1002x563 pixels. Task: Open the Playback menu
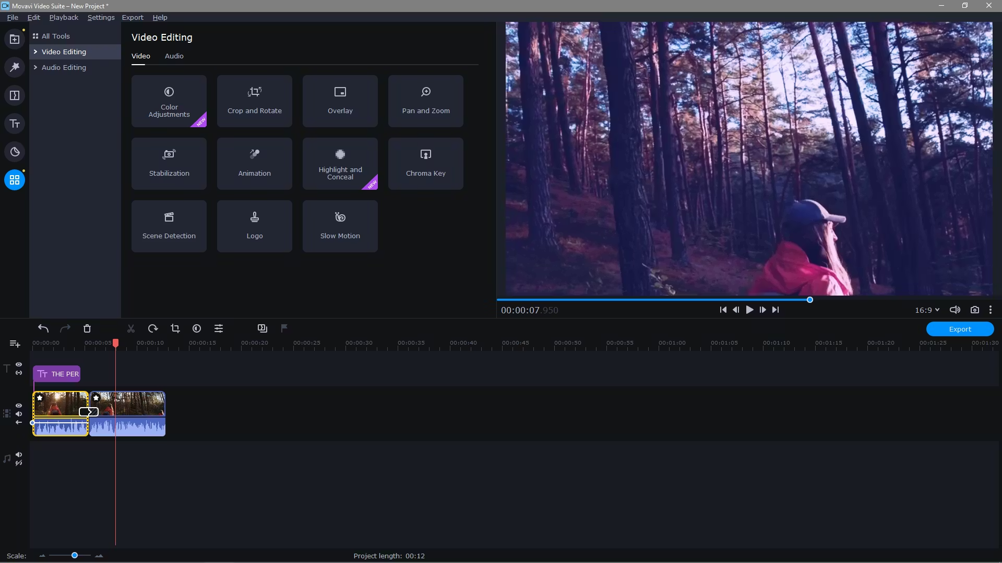[x=63, y=17]
